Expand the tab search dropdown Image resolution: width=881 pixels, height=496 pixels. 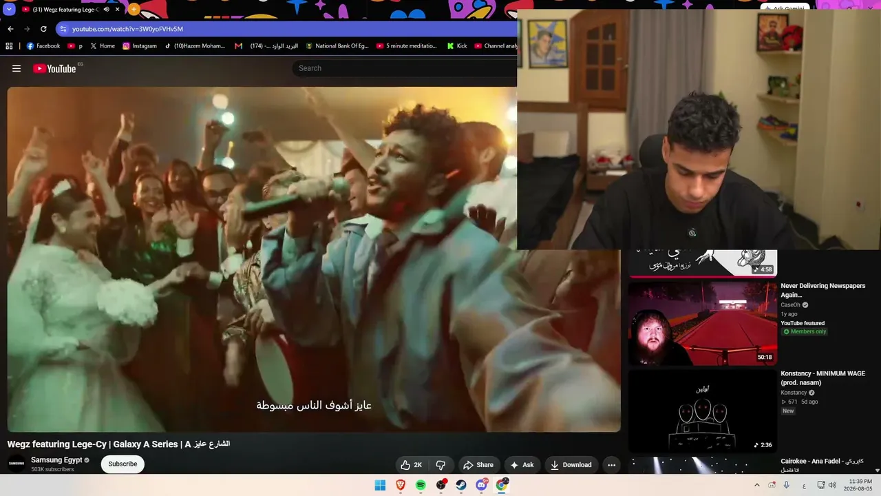pyautogui.click(x=9, y=10)
